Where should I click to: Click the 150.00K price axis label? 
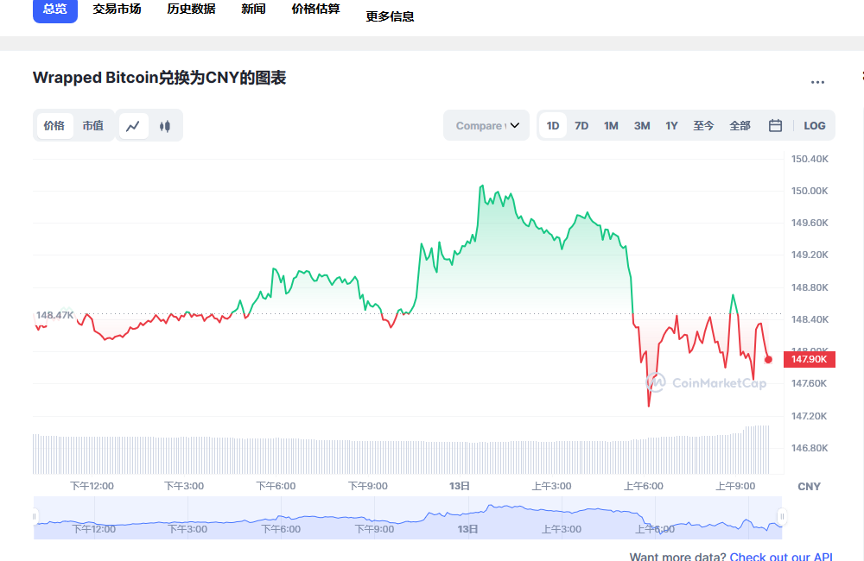pos(810,191)
